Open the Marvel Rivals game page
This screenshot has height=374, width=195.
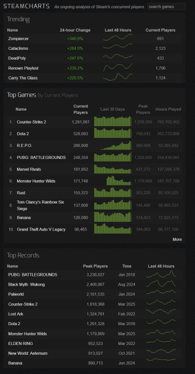[29, 169]
